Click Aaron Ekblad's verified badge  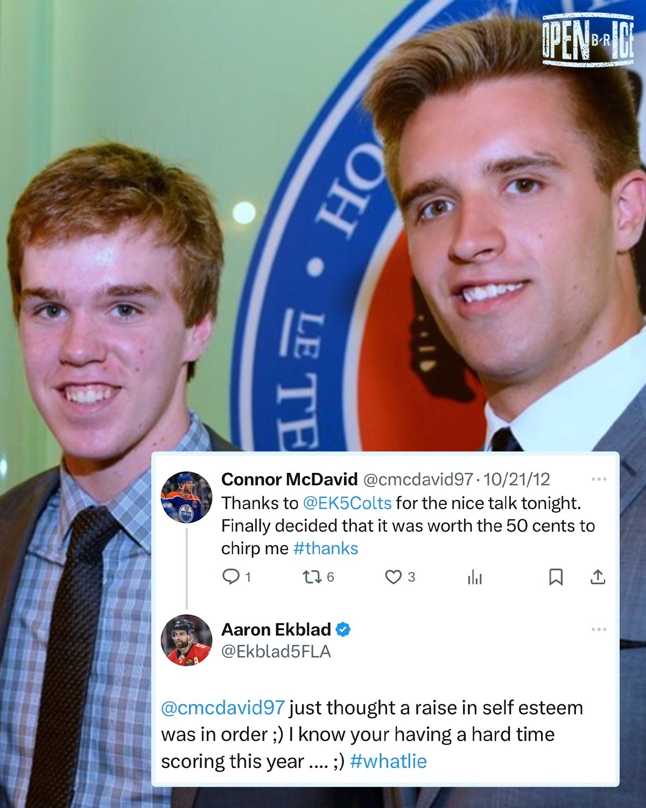click(343, 629)
